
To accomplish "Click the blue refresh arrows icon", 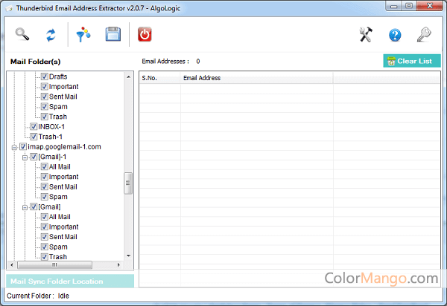I will click(51, 35).
